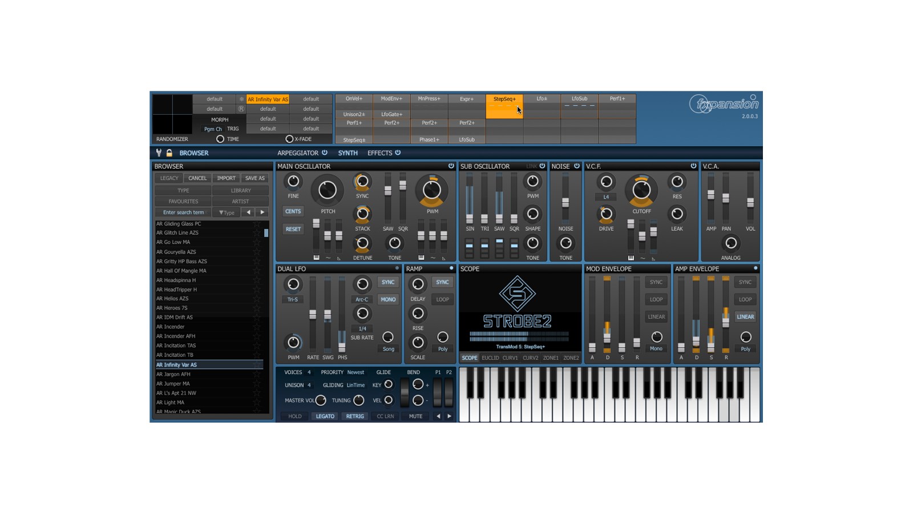Adjust the Dual LFO RATE slider
Viewport: 913px width, 514px height.
[x=313, y=315]
